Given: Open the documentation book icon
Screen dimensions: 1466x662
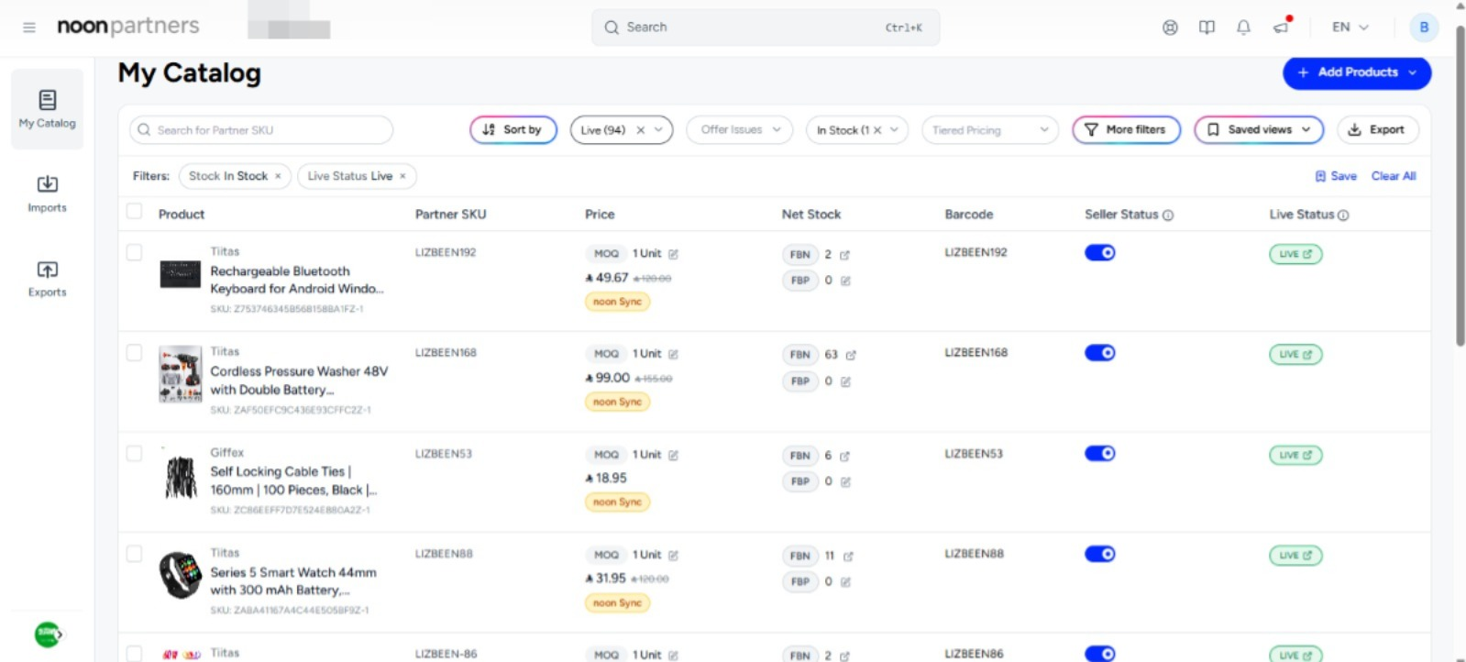Looking at the screenshot, I should tap(1207, 28).
